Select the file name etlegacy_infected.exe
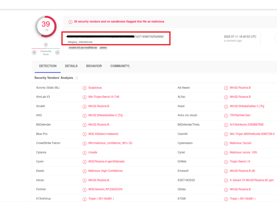Screen dimensions: 277x202 pyautogui.click(x=80, y=42)
